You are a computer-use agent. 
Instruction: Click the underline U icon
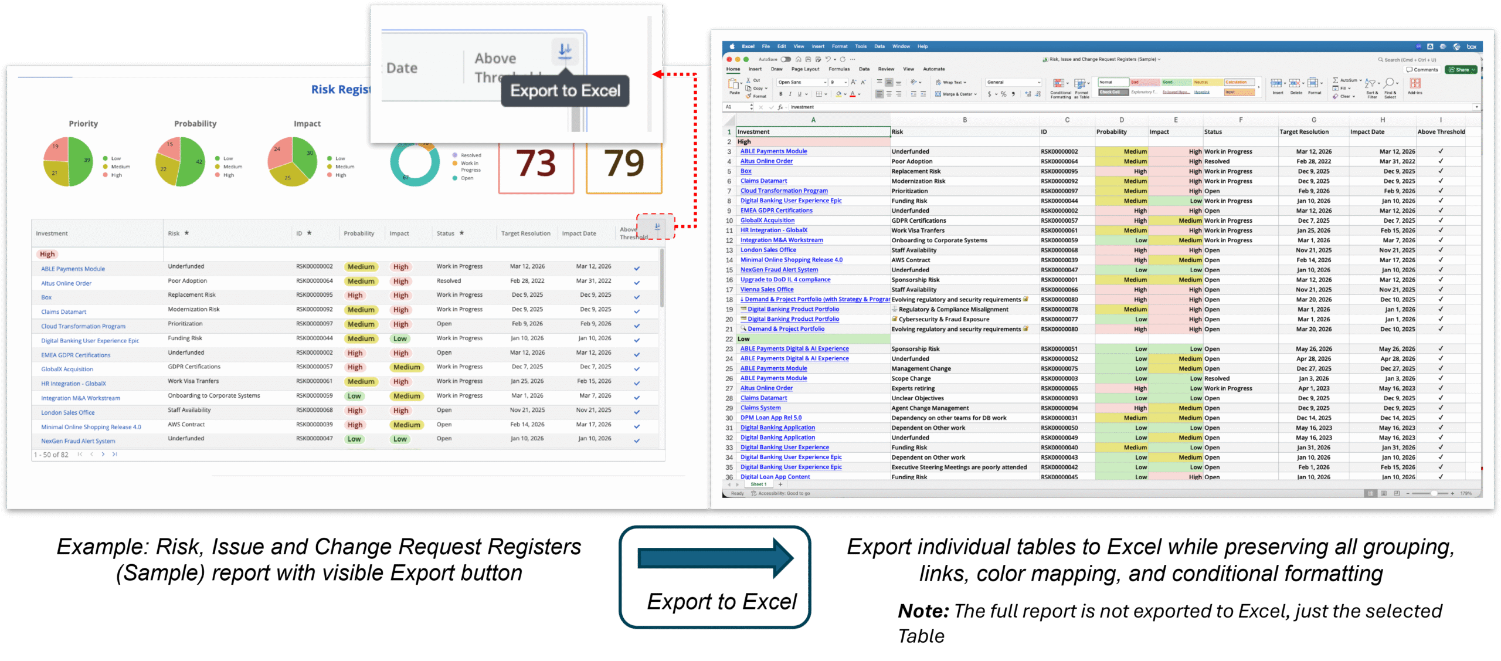click(799, 94)
